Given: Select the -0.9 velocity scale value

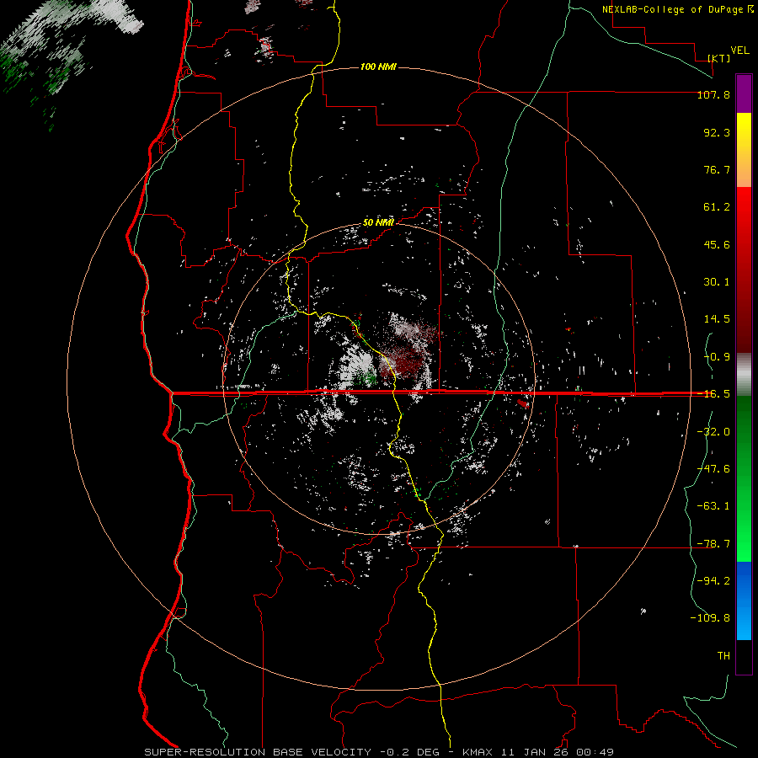Looking at the screenshot, I should click(x=717, y=357).
